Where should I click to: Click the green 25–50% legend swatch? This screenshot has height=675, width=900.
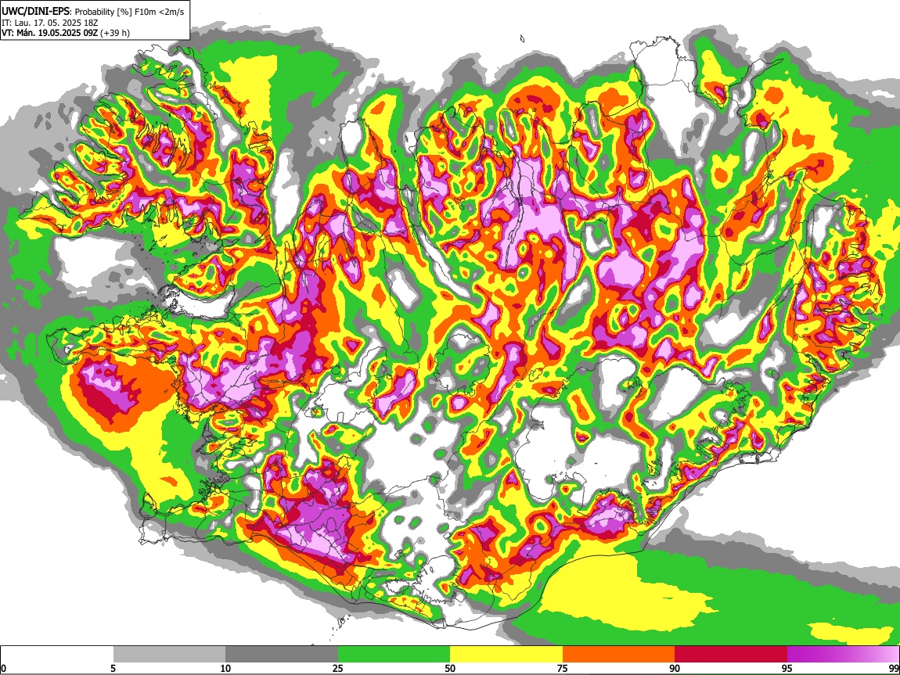click(394, 654)
